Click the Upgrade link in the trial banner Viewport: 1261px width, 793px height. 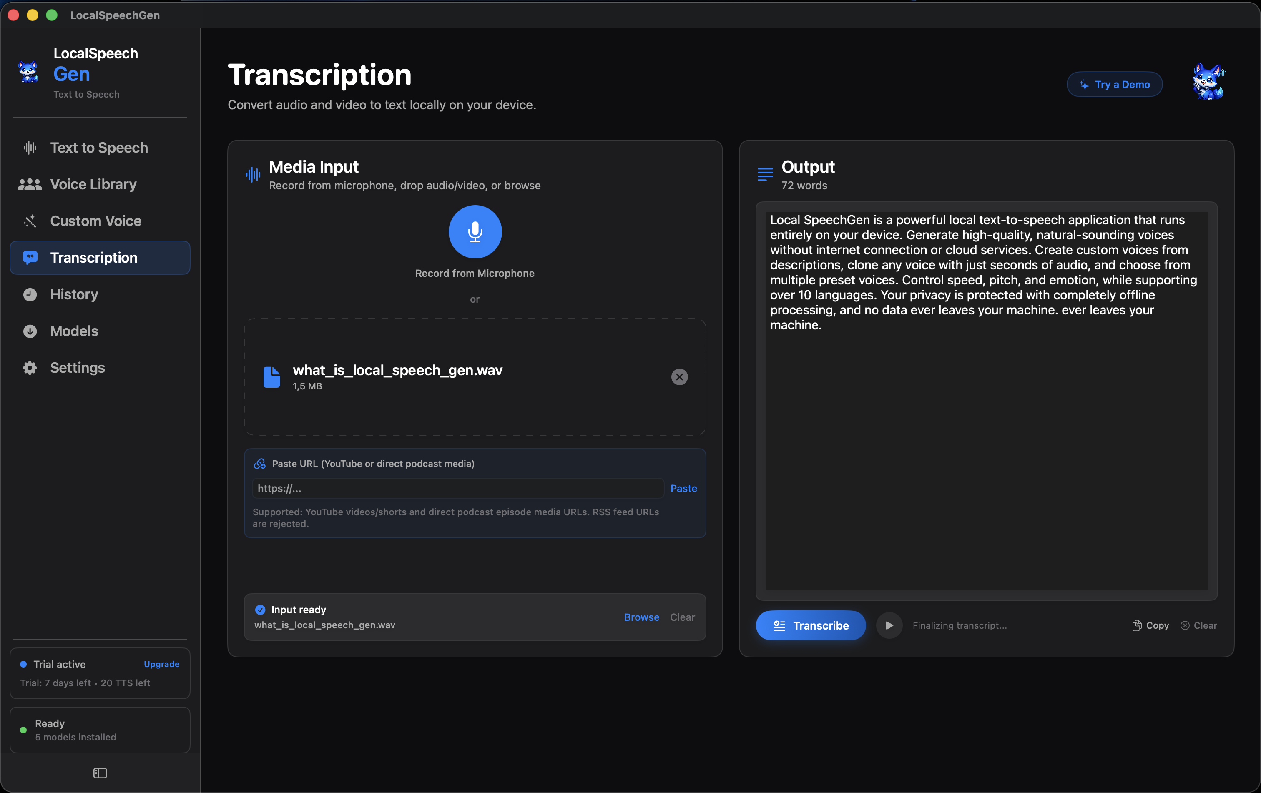(x=161, y=664)
